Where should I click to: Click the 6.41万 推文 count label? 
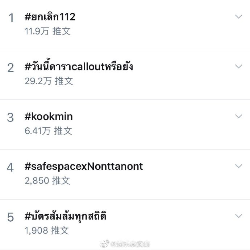tap(48, 131)
